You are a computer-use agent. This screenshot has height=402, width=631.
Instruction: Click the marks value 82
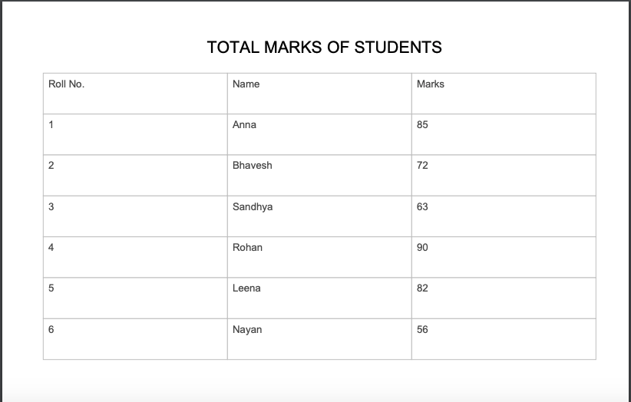click(x=422, y=288)
